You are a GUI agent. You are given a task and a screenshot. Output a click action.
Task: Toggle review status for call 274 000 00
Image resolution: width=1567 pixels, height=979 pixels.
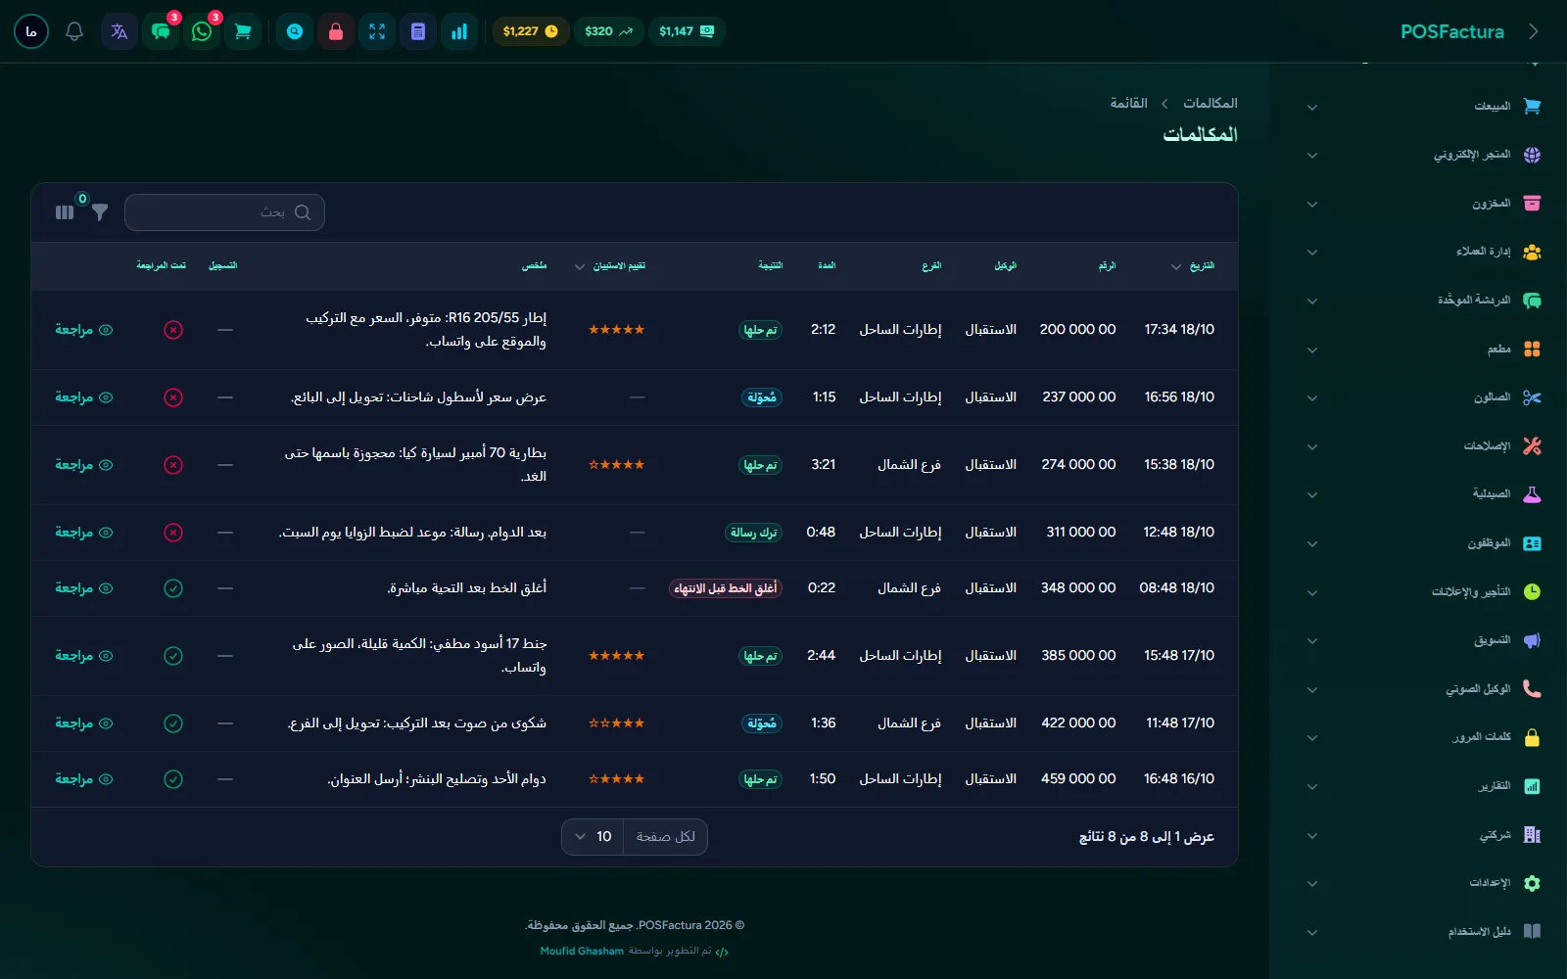pos(173,465)
